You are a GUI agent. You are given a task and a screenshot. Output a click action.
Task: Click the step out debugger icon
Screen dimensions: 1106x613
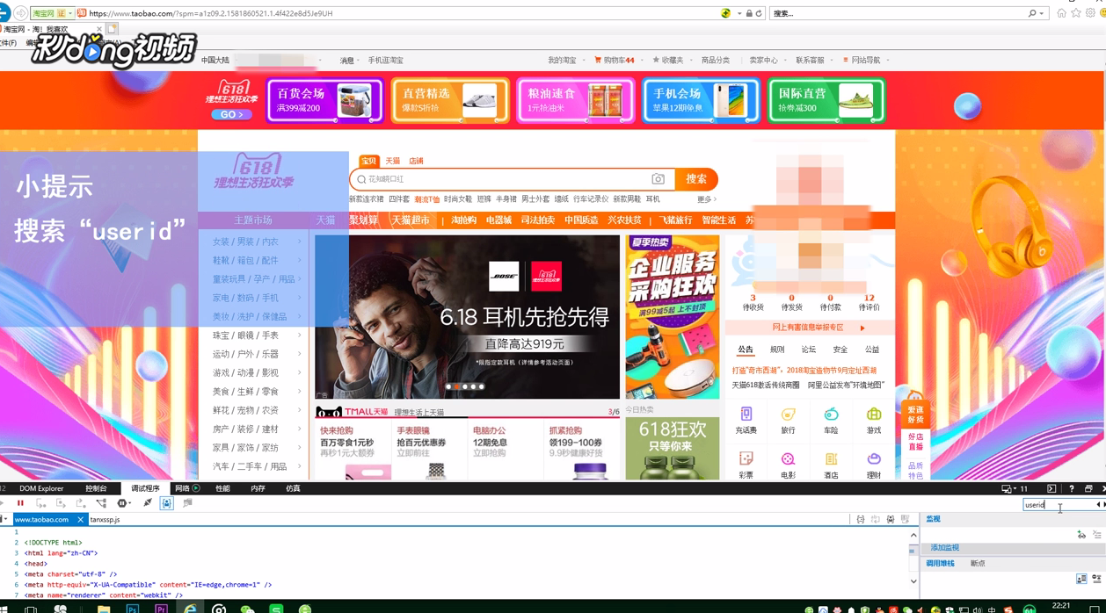81,503
